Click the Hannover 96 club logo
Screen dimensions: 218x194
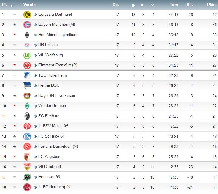pos(27,177)
